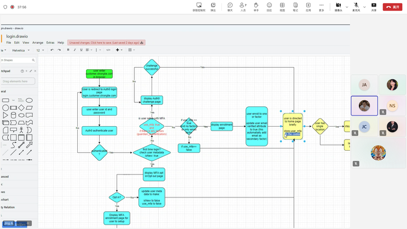Image resolution: width=407 pixels, height=229 pixels.
Task: Click the red leave meeting button
Action: 392,7
